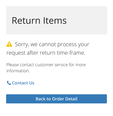
Task: Click the gray Return Items header banner
Action: point(57,20)
